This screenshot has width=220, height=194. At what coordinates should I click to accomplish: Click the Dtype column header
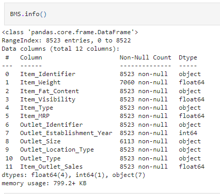[188, 57]
